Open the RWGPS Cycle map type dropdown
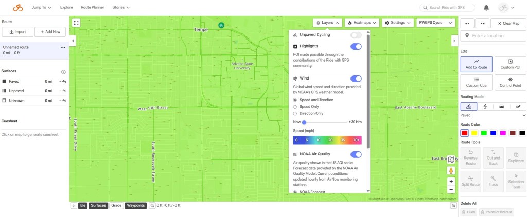 click(x=435, y=23)
